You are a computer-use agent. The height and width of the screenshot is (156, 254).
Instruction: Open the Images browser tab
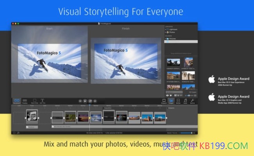171,101
